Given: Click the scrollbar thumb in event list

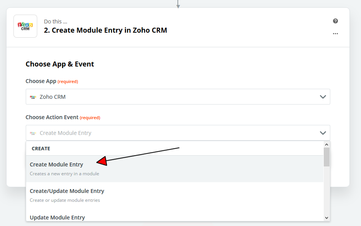Looking at the screenshot, I should 327,157.
